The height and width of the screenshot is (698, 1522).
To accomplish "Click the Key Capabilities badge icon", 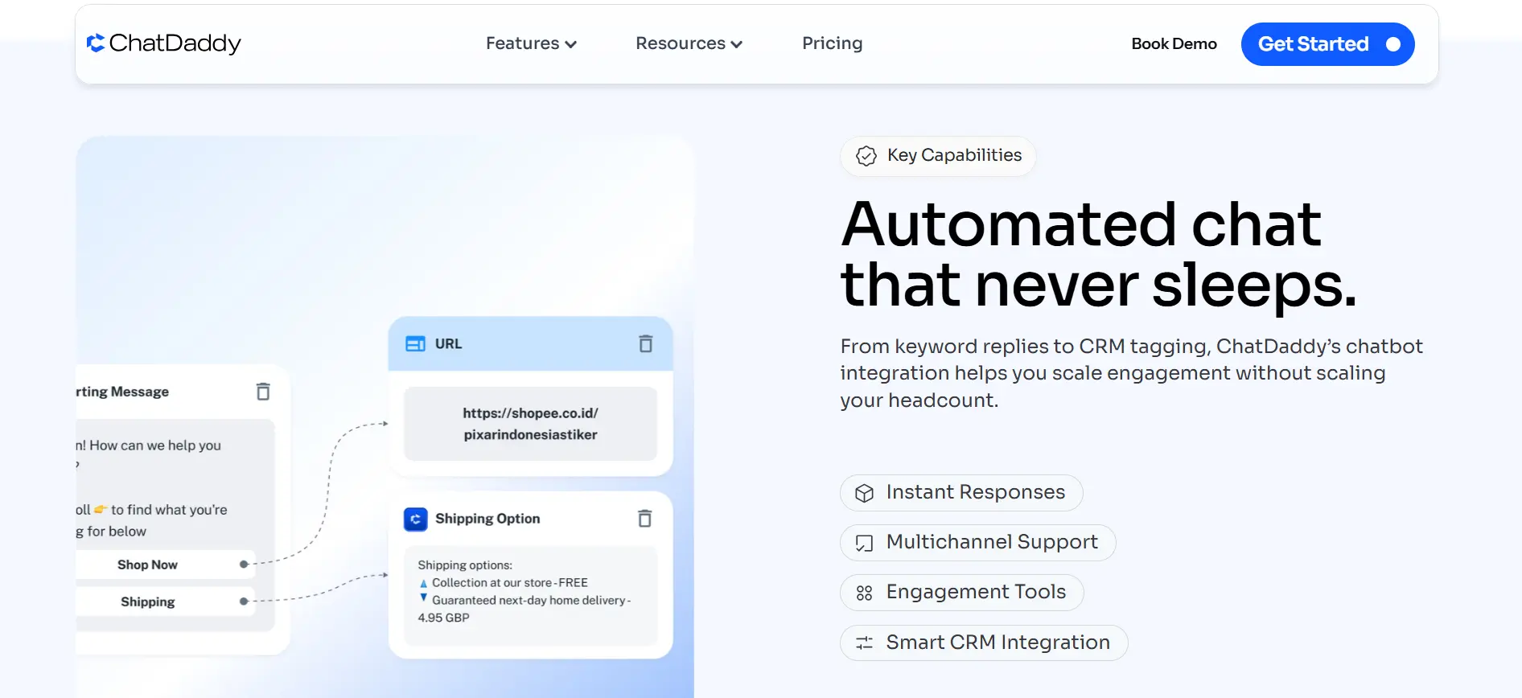I will coord(866,156).
